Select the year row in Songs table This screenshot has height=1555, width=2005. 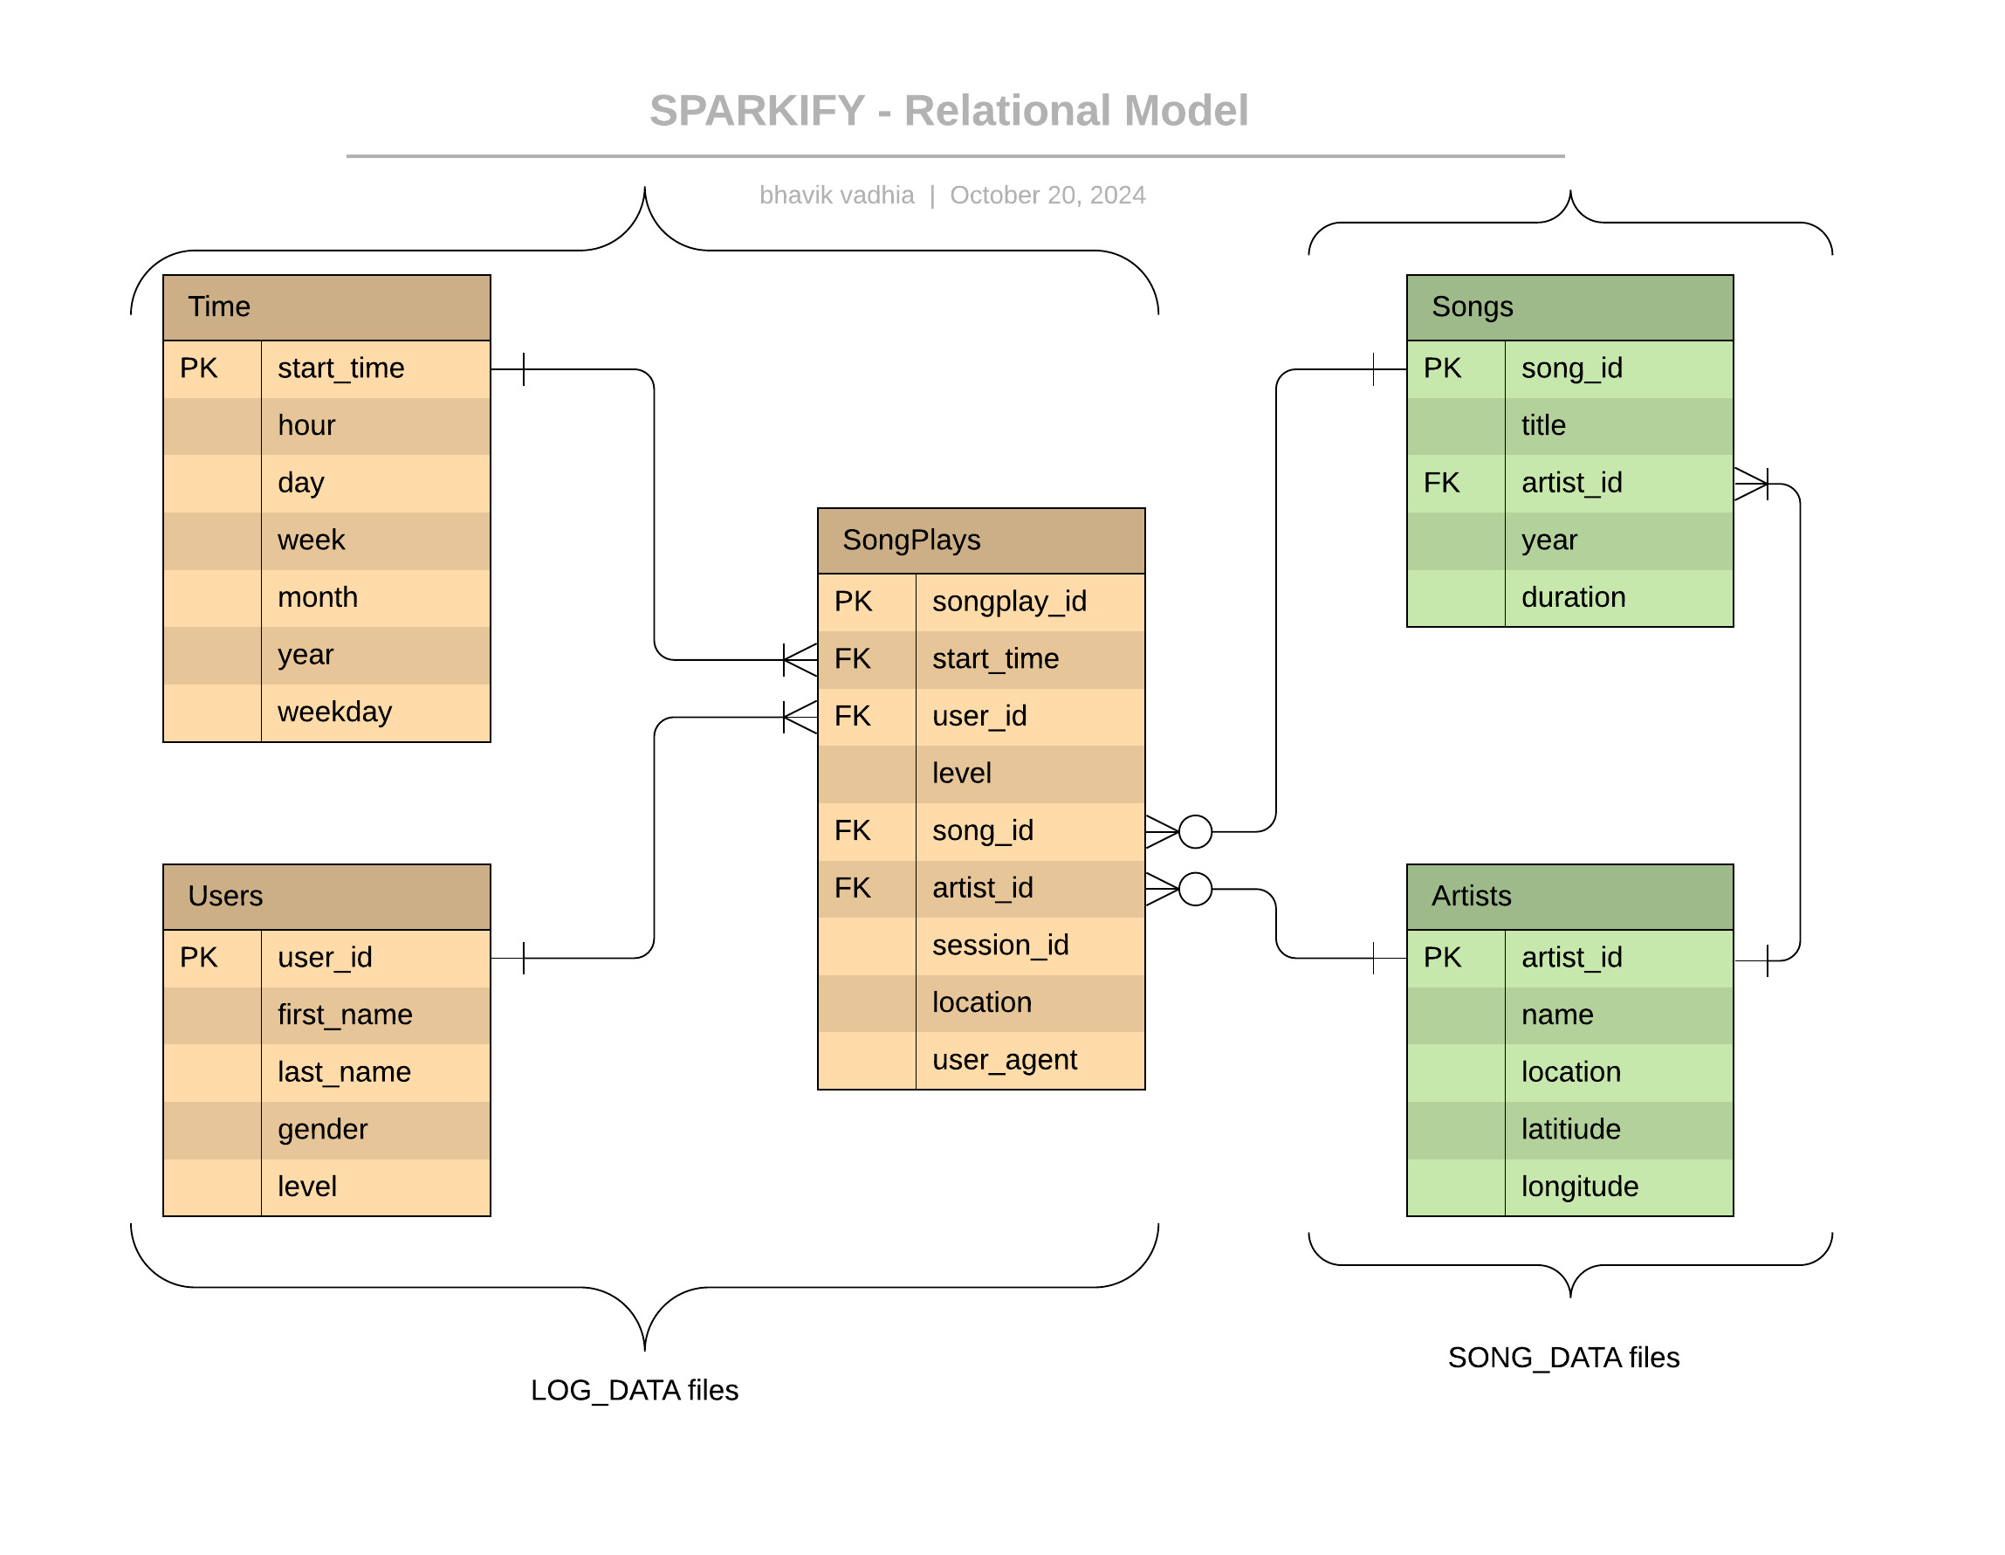click(1569, 541)
